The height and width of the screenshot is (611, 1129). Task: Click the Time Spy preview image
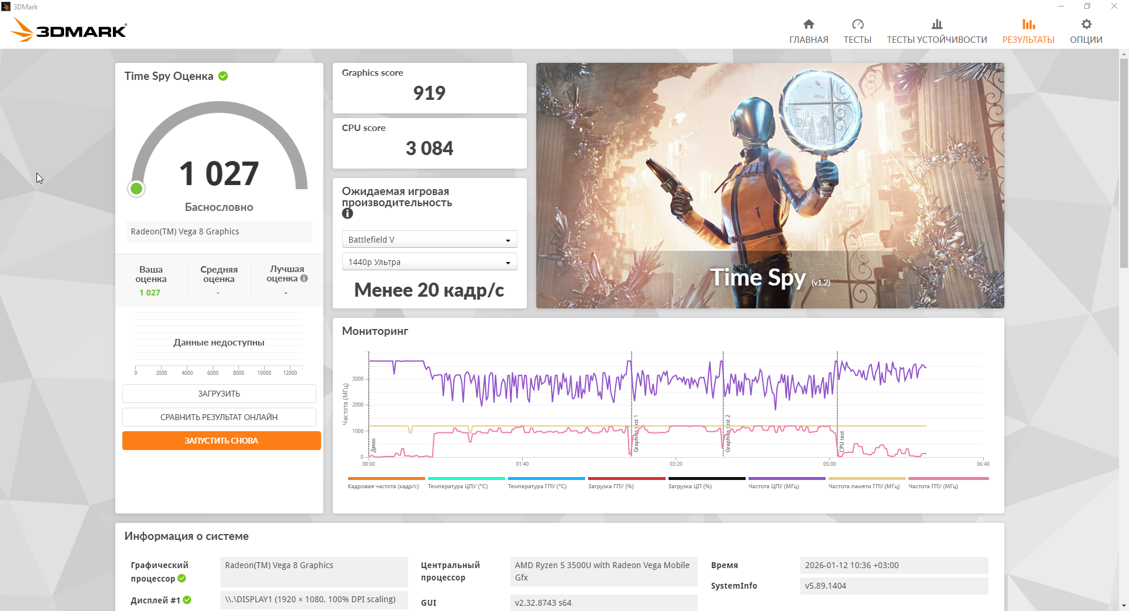(x=770, y=186)
